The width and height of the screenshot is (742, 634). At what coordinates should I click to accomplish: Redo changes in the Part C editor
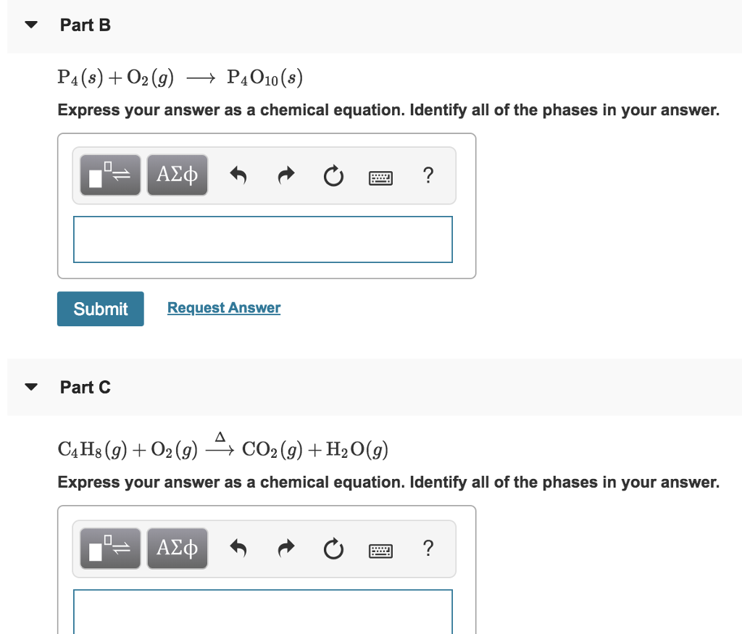[285, 549]
